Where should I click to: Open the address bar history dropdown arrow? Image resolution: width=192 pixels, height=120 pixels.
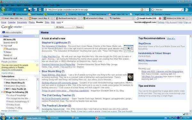coord(148,10)
